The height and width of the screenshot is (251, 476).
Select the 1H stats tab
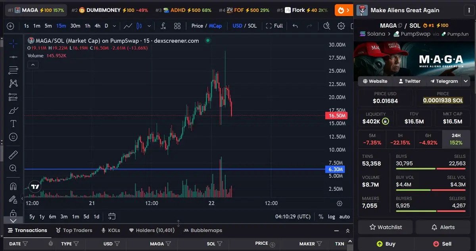(x=400, y=139)
